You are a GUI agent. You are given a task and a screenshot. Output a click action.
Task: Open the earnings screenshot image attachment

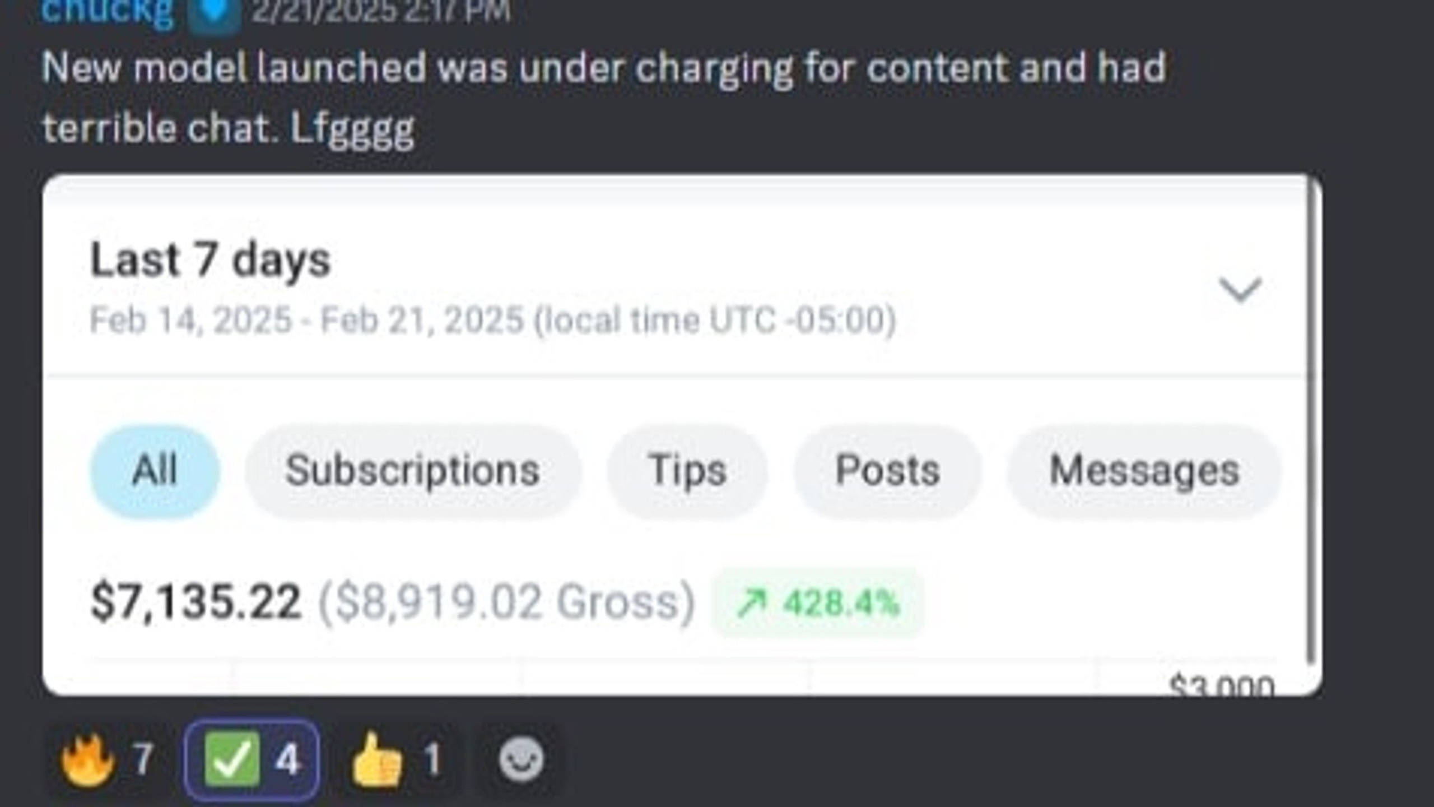point(682,435)
